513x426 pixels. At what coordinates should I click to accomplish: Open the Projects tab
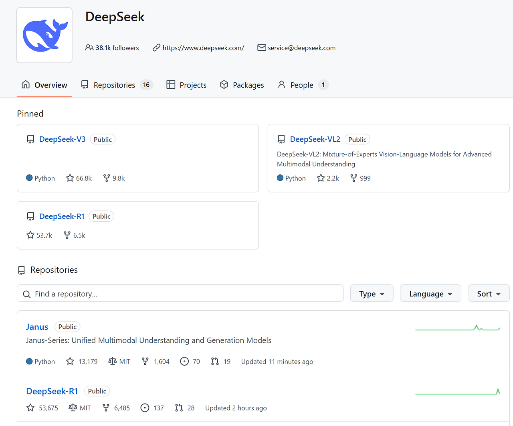click(x=186, y=85)
